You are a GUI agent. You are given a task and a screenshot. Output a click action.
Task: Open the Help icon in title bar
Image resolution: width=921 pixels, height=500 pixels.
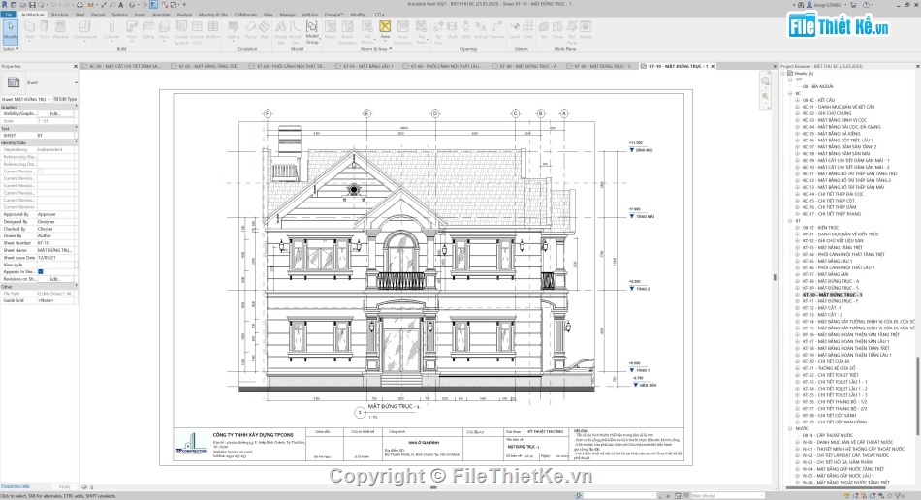click(x=867, y=5)
